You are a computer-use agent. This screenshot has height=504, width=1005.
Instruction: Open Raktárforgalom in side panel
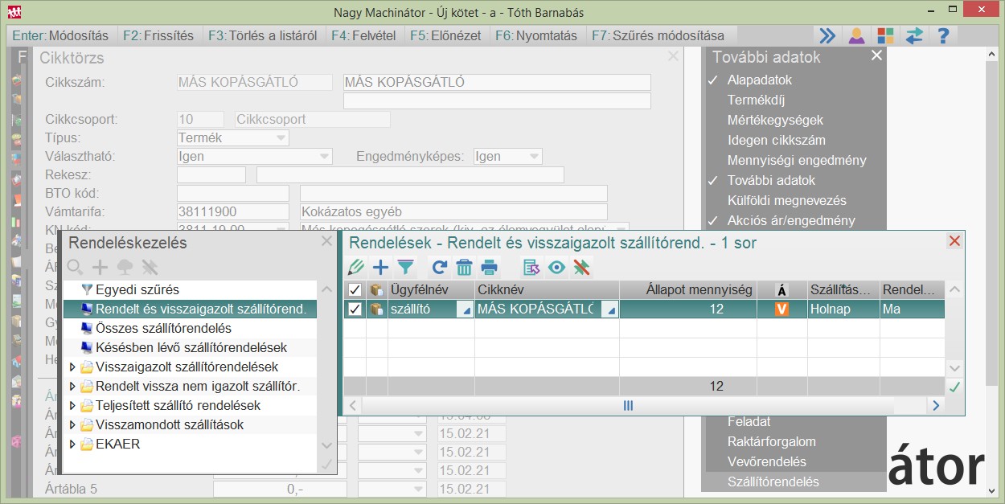tap(772, 441)
